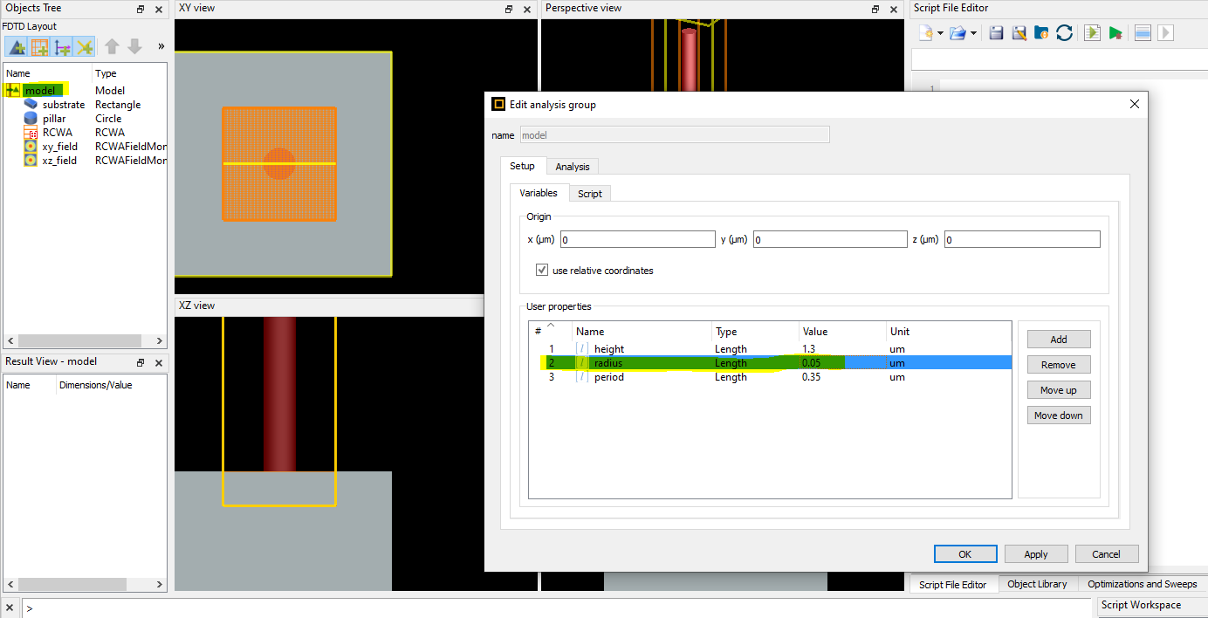Screen dimensions: 1208x618
Task: Click the move object up arrow icon
Action: pyautogui.click(x=112, y=46)
